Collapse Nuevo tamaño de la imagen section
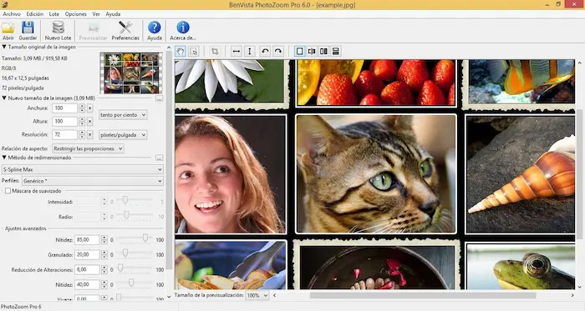Image resolution: width=585 pixels, height=311 pixels. 4,98
